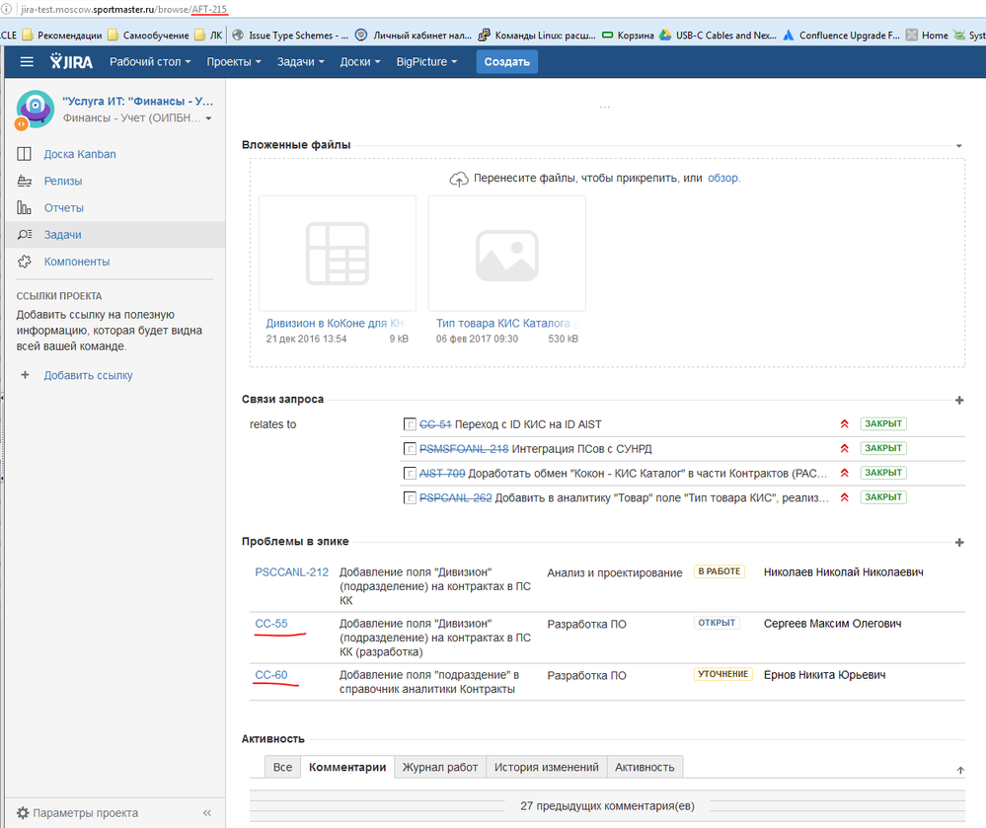
Task: Open the project avatar icon
Action: pos(35,110)
